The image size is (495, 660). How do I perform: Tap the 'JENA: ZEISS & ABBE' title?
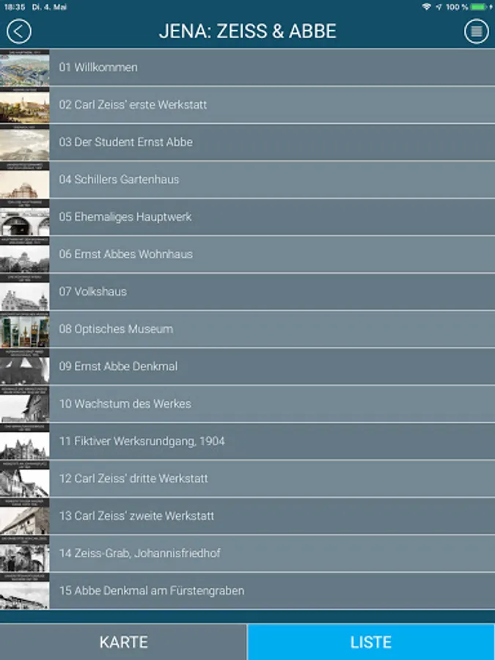[248, 31]
